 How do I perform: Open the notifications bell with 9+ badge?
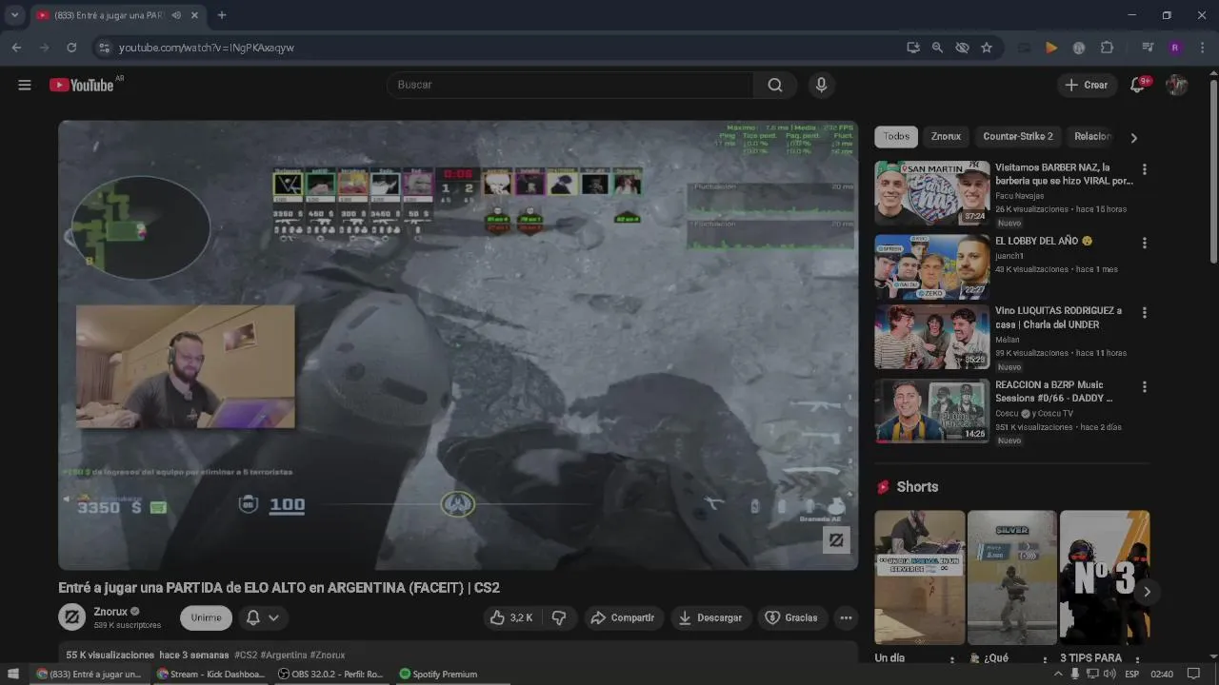(x=1137, y=85)
